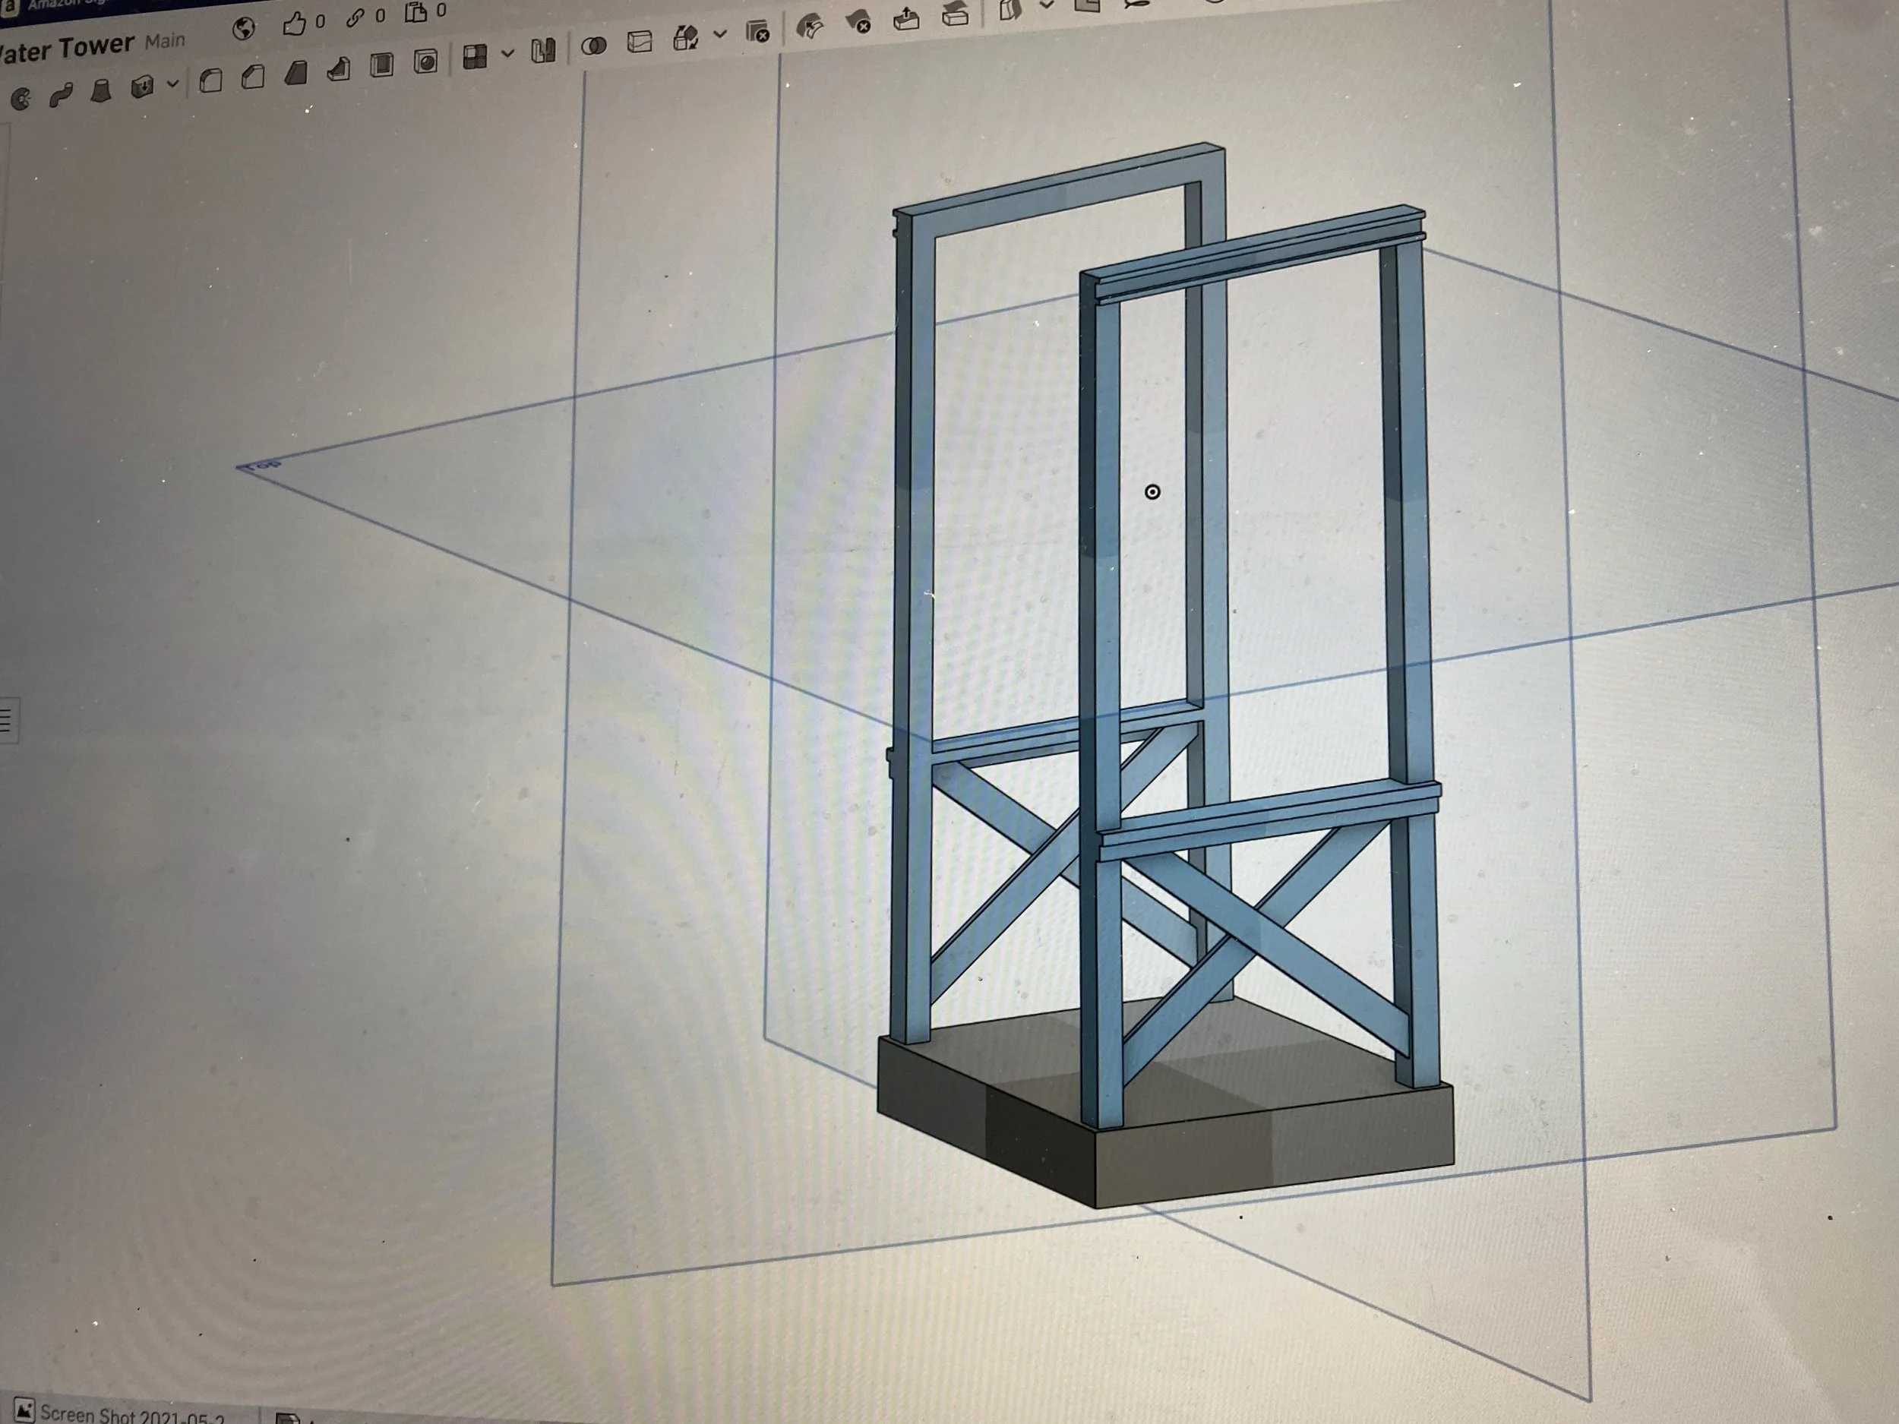
Task: Select the Replace face tool
Action: pos(956,14)
